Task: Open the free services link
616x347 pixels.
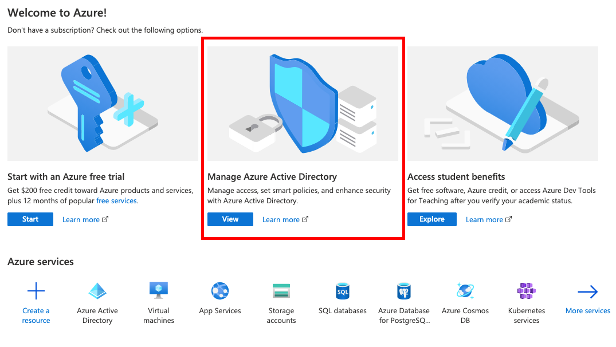Action: (117, 200)
